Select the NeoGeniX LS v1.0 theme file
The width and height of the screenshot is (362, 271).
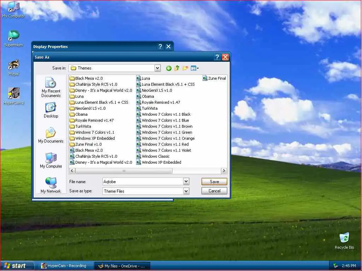tap(154, 90)
